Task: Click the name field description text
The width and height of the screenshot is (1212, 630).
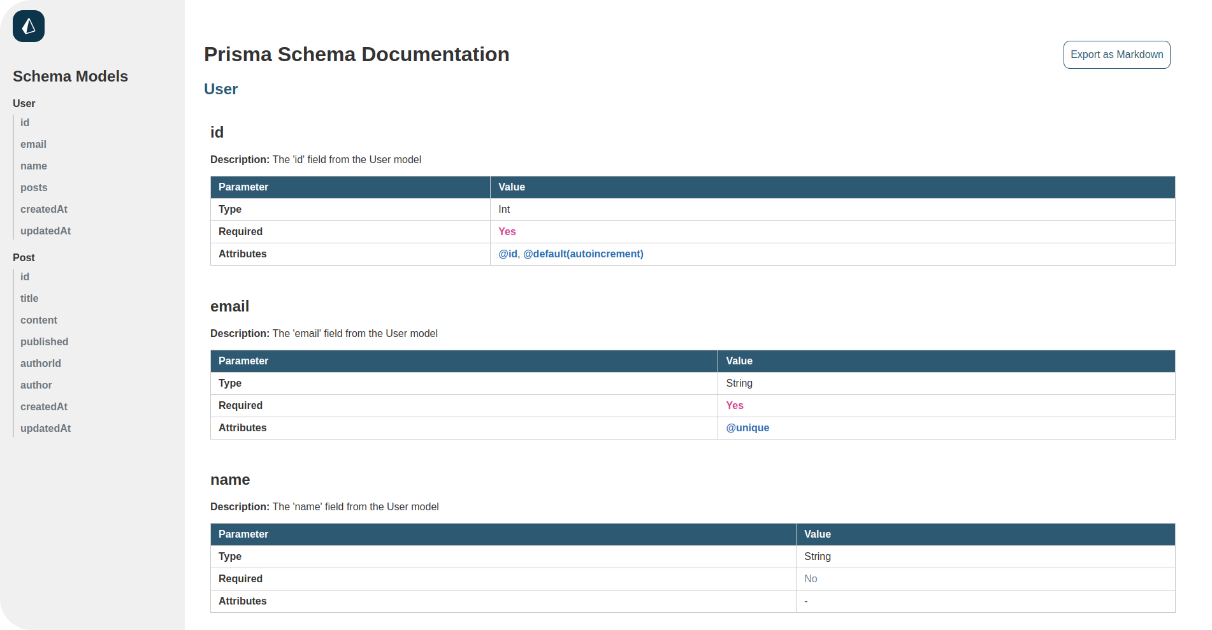Action: point(324,506)
